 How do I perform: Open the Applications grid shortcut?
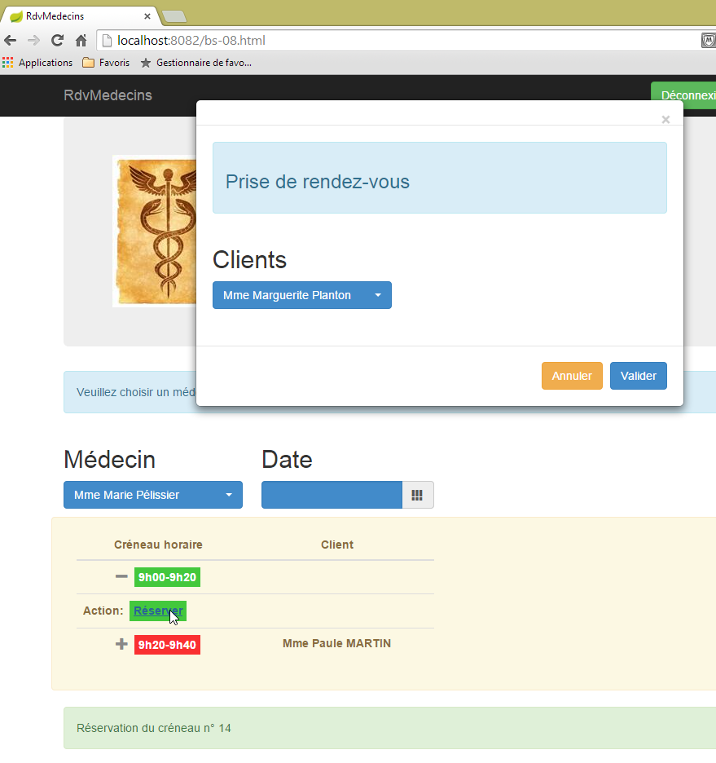[x=37, y=63]
